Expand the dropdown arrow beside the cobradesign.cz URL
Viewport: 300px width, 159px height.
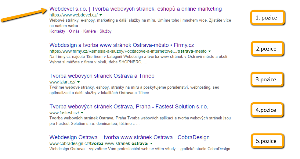point(151,143)
